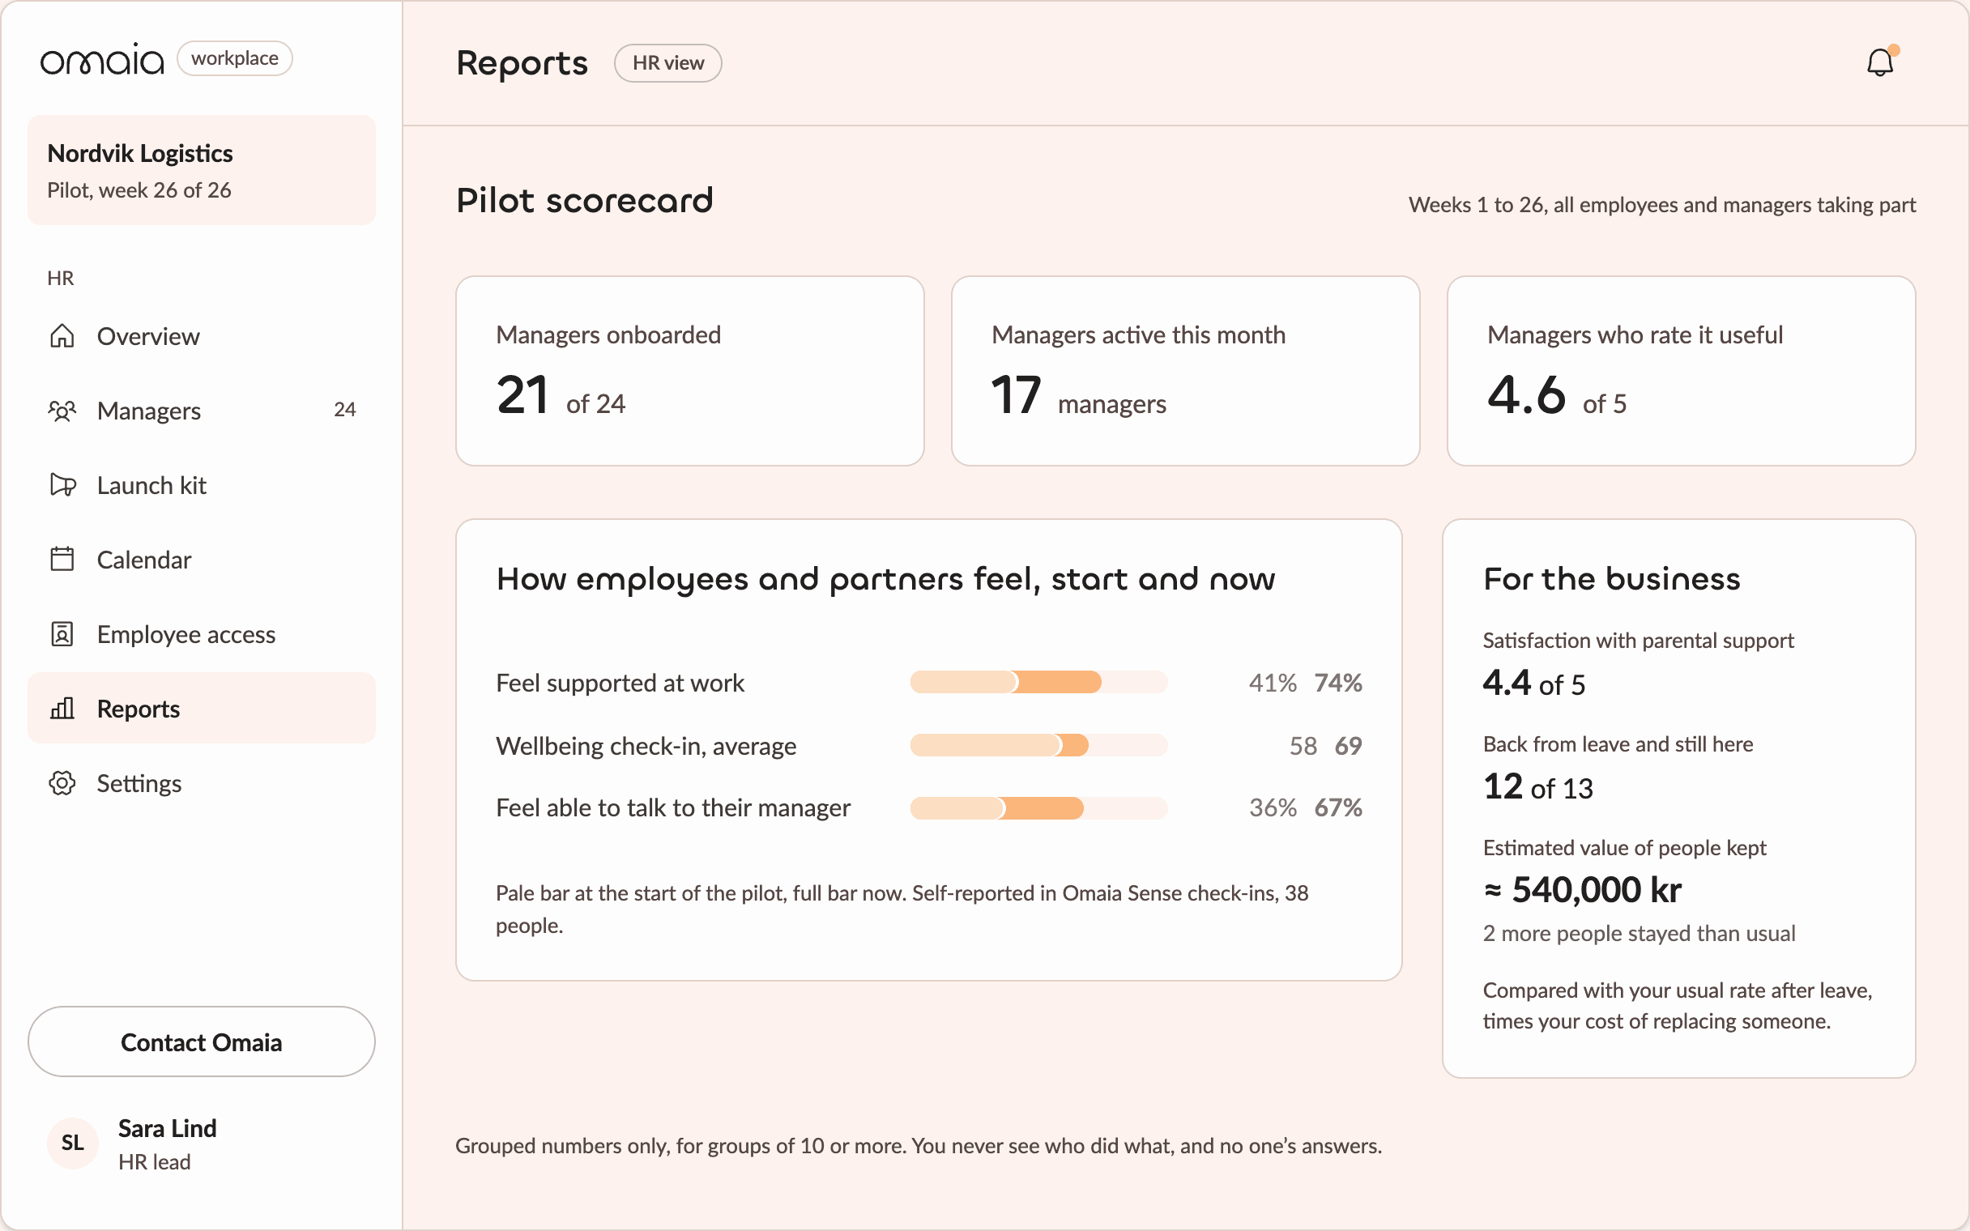Select the Nordvik Logistics pilot card
The image size is (1970, 1231).
pyautogui.click(x=201, y=170)
